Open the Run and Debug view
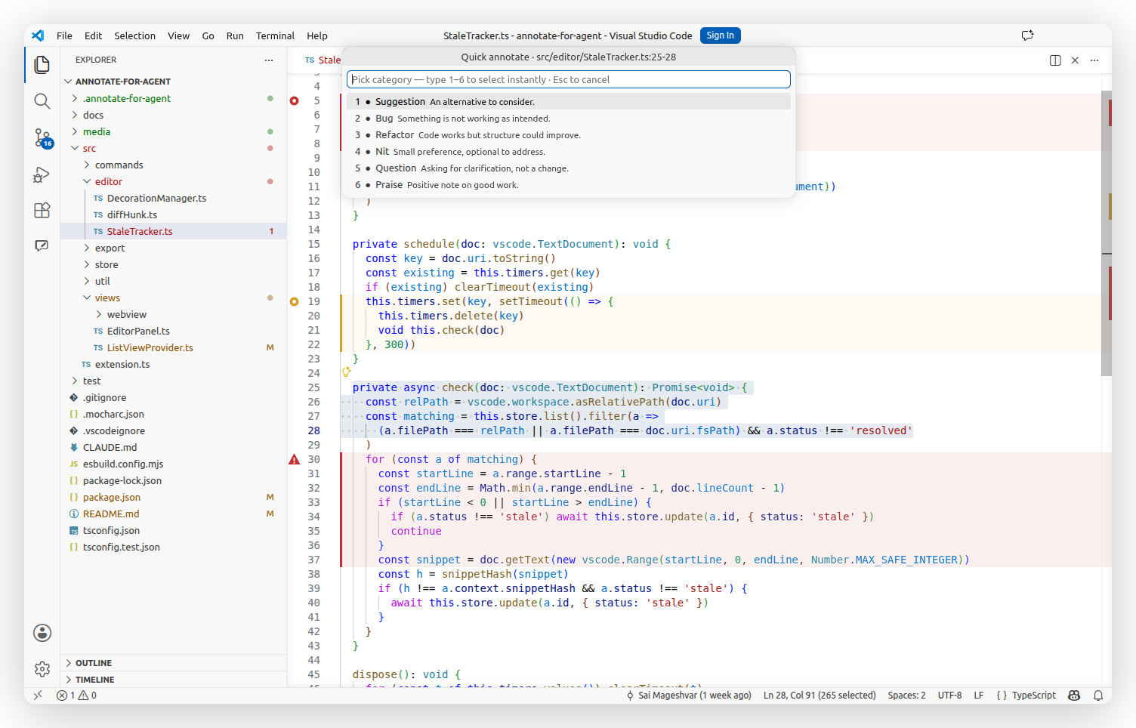The height and width of the screenshot is (728, 1136). (x=42, y=174)
